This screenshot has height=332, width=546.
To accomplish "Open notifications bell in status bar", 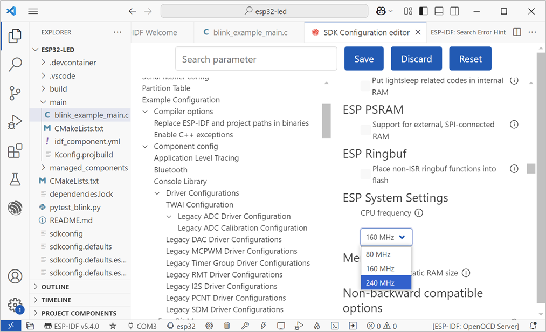I will coord(533,326).
